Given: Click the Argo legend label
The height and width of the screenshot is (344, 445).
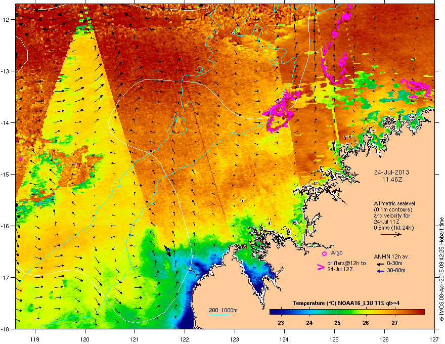Looking at the screenshot, I should (337, 252).
